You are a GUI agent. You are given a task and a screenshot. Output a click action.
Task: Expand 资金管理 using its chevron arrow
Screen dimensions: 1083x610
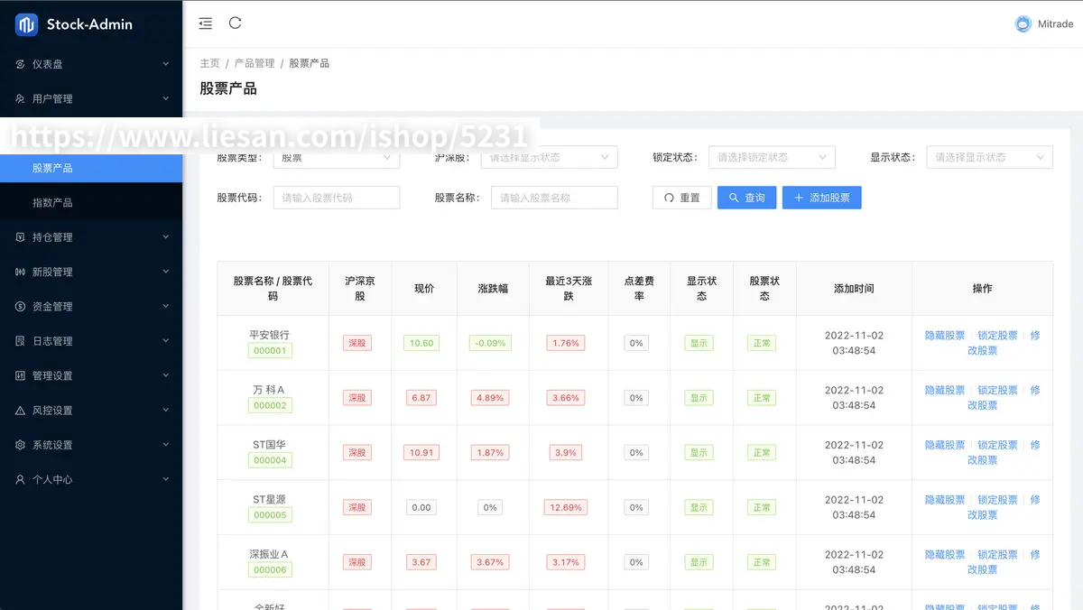(165, 307)
